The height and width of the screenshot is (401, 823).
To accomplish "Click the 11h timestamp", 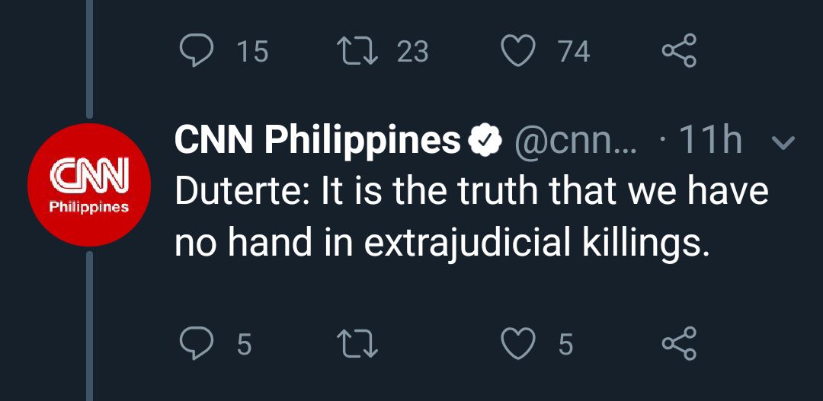I will [709, 140].
